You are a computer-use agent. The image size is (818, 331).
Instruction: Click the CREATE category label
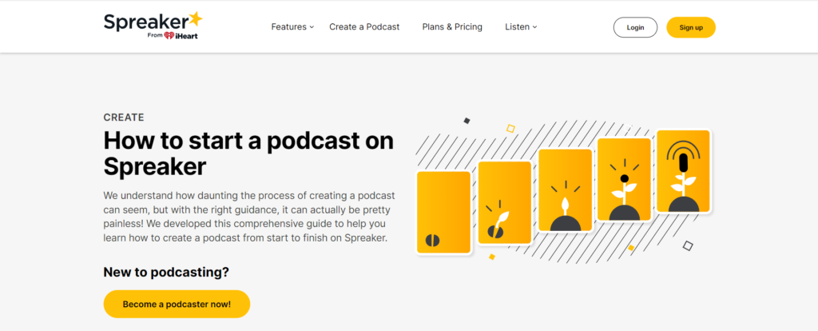pyautogui.click(x=124, y=118)
